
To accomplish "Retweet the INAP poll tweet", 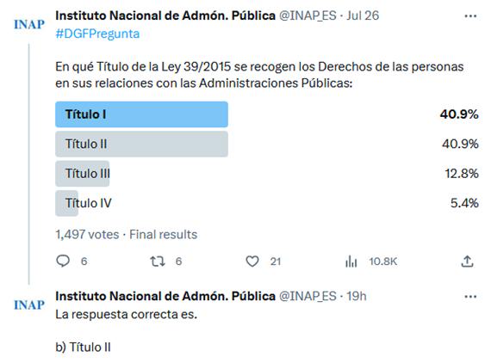I will click(157, 261).
